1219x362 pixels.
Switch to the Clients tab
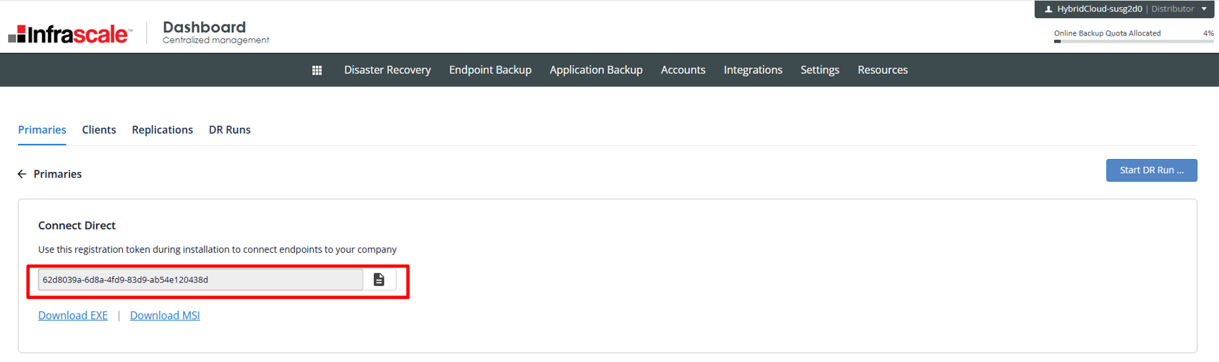[99, 130]
